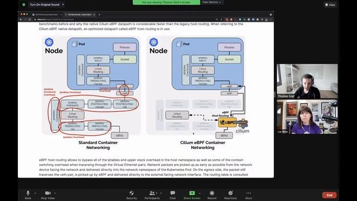Select Liz Rice's video thumbnail
357x201 pixels.
(x=307, y=117)
